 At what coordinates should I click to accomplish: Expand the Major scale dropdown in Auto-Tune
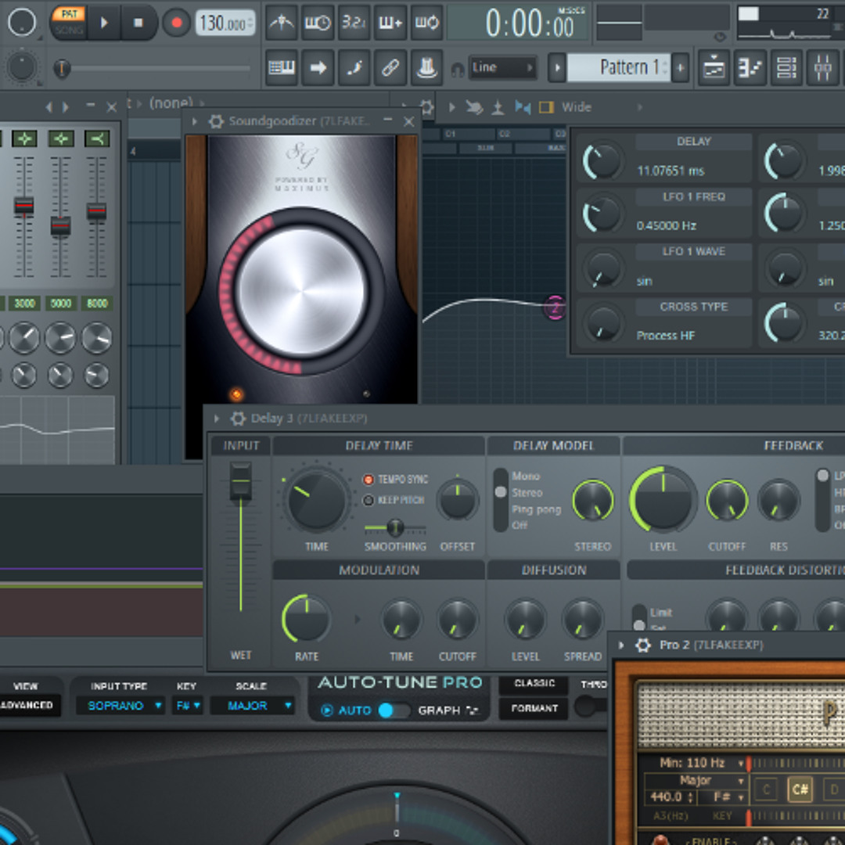tap(251, 706)
